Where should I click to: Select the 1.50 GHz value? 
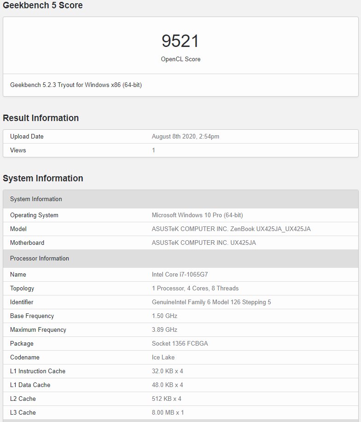click(x=164, y=316)
